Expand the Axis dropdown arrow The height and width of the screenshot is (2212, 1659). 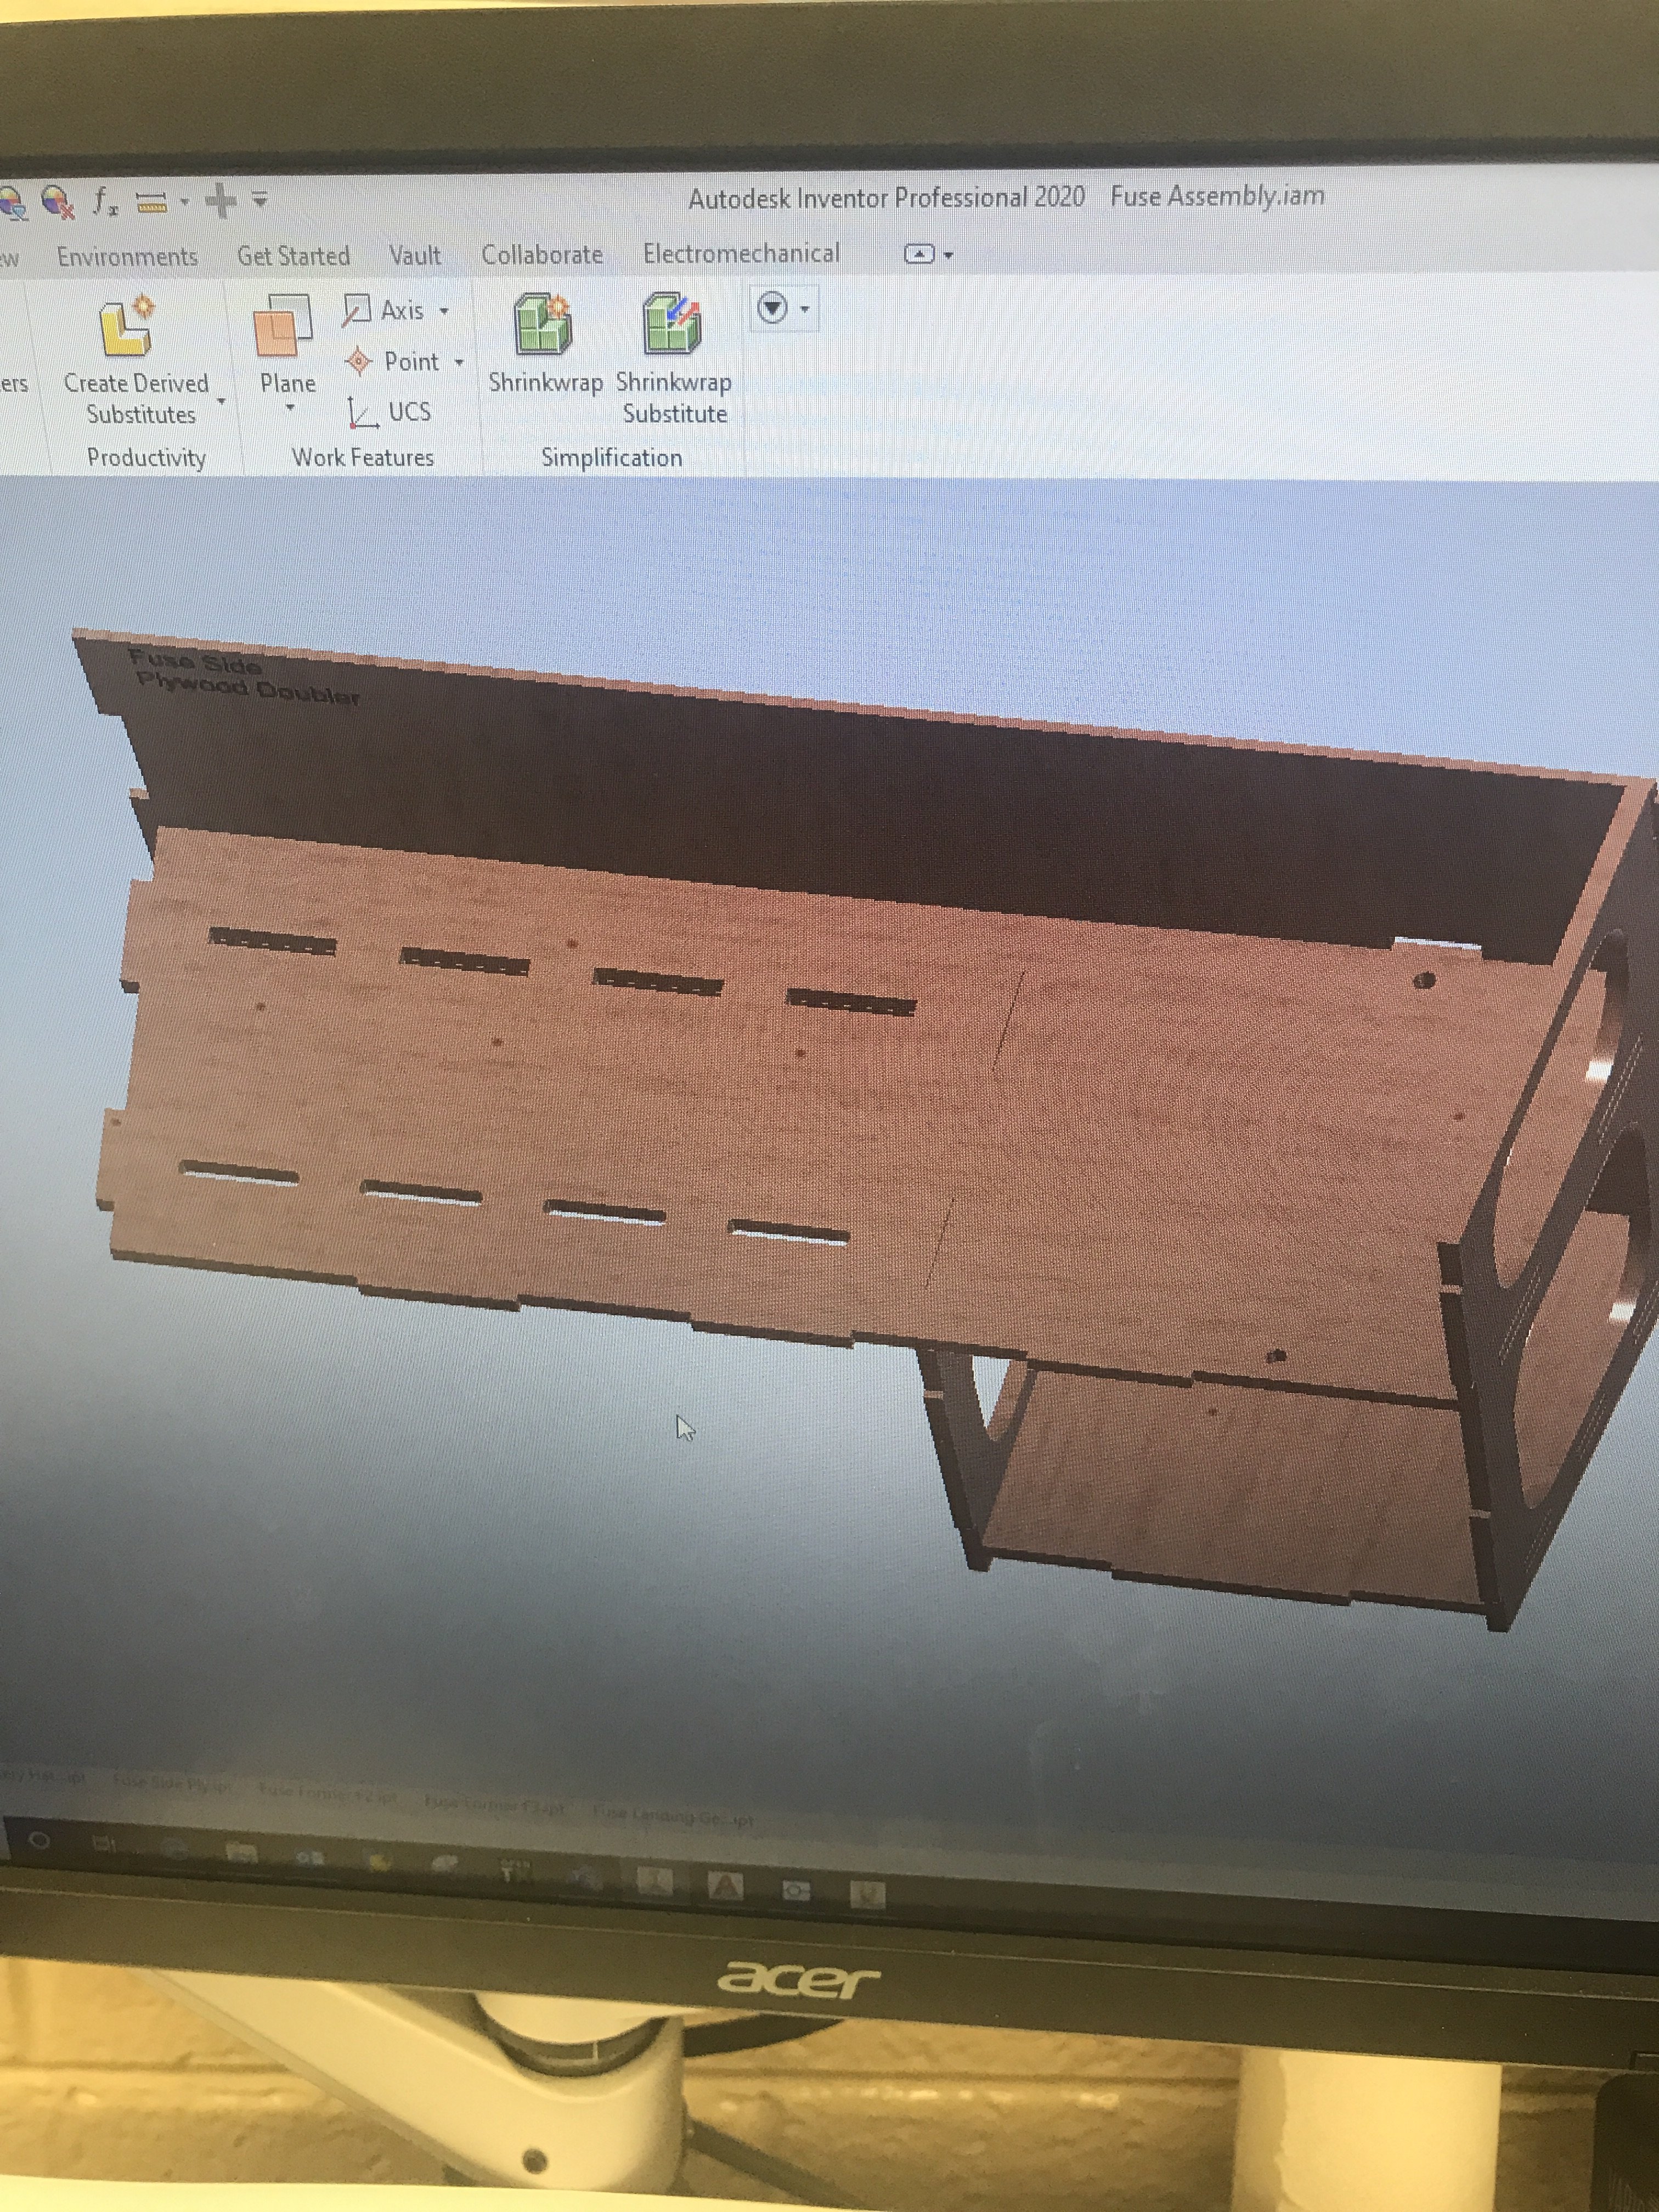(444, 311)
